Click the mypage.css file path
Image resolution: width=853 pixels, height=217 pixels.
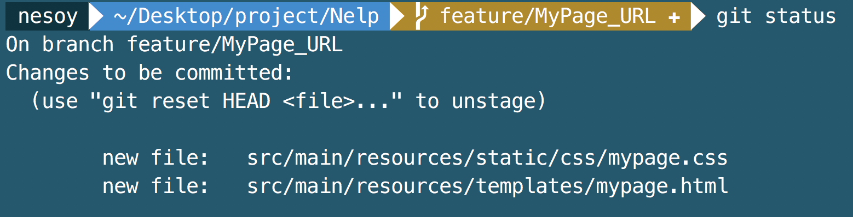pos(487,158)
